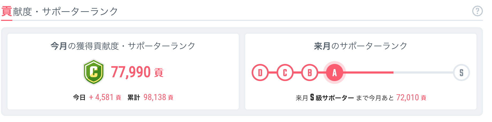Viewport: 492px width, 122px height.
Task: Select the D rank circle
Action: (260, 73)
